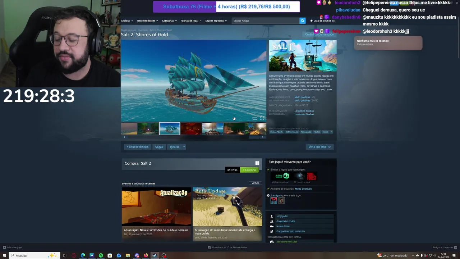The width and height of the screenshot is (460, 259).
Task: Open Amigos e conversas at bottom right
Action: (x=445, y=247)
